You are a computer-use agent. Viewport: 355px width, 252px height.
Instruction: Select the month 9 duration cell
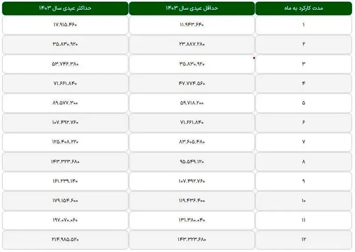click(x=304, y=181)
